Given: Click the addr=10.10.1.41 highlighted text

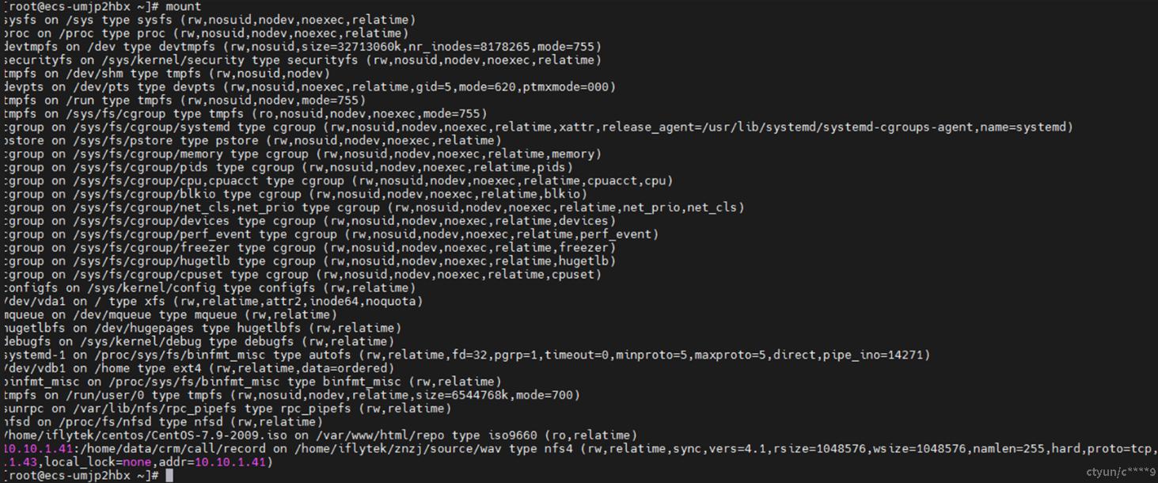Looking at the screenshot, I should [x=231, y=462].
